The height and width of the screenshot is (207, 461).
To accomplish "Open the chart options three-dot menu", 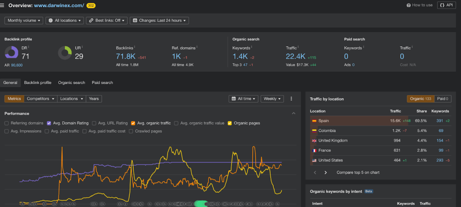I will point(291,99).
